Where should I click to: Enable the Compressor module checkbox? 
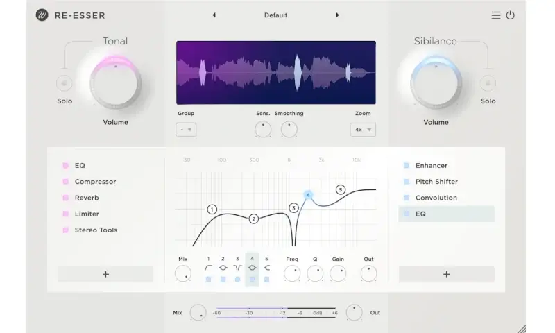pos(66,182)
